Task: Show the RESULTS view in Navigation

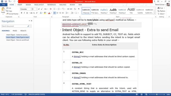Action: [x=23, y=31]
